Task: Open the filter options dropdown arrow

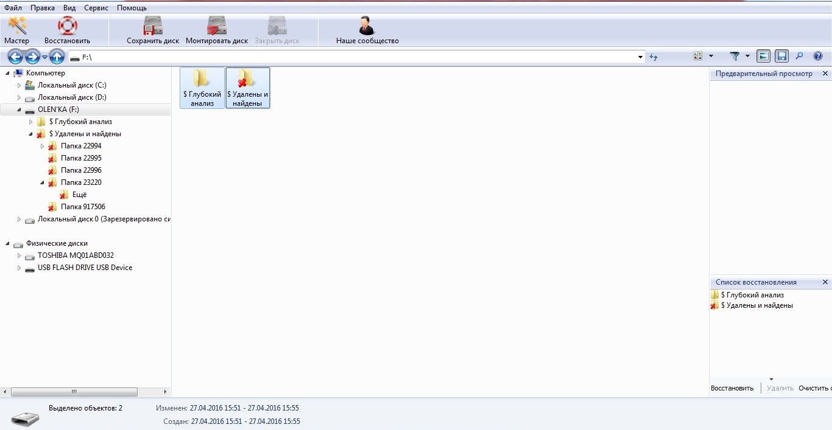Action: (747, 56)
